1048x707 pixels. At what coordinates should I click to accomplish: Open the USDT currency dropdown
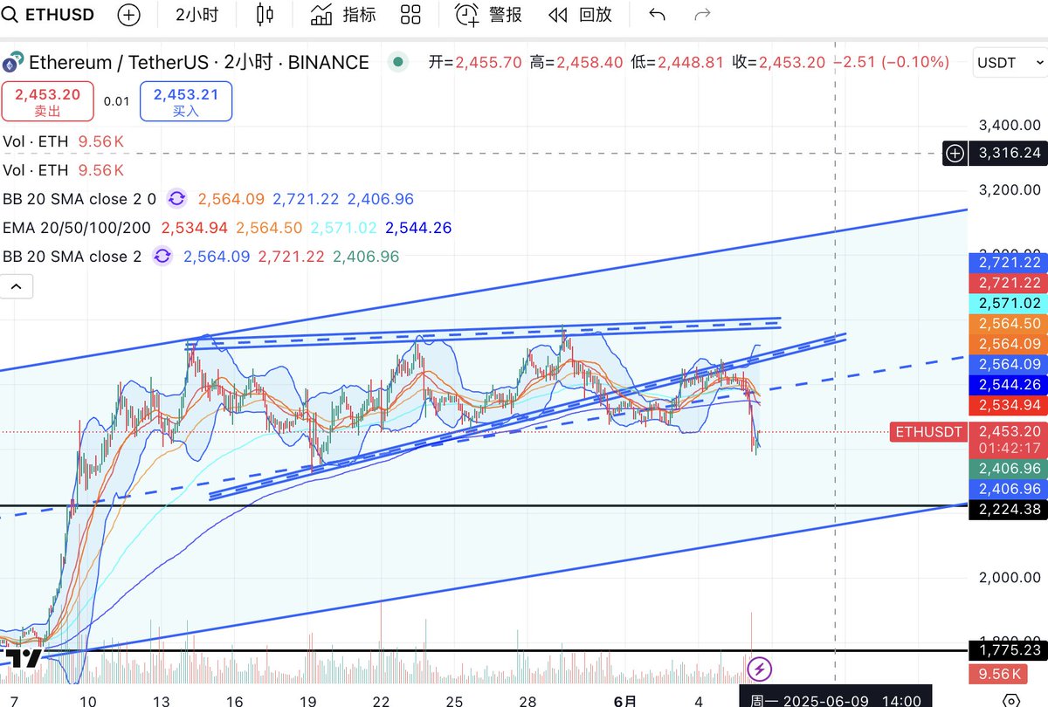click(1010, 63)
